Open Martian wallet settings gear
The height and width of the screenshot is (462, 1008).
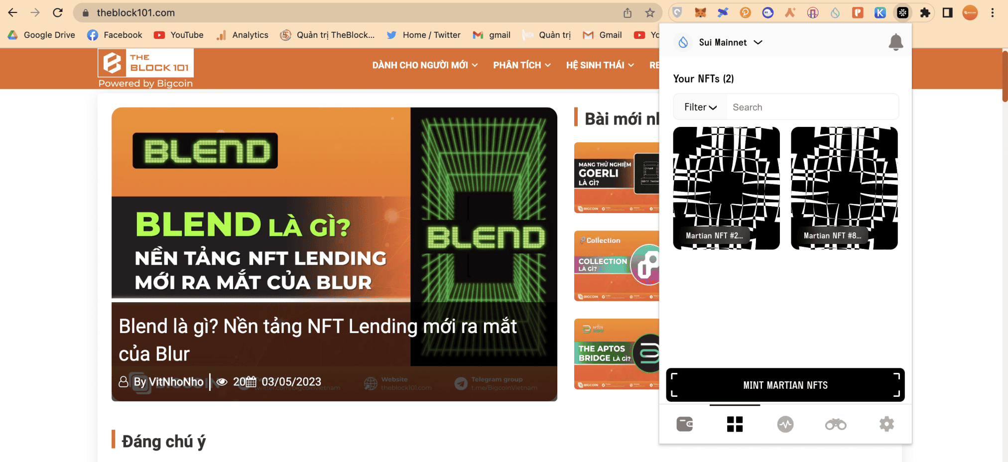pyautogui.click(x=886, y=424)
